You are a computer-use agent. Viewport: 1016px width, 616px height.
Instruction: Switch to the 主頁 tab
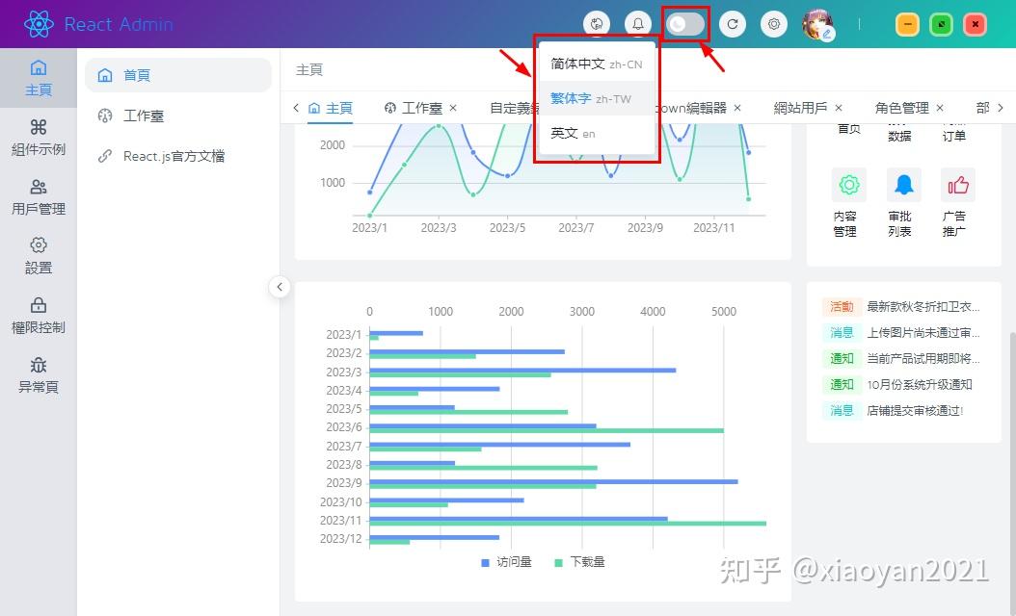(331, 108)
